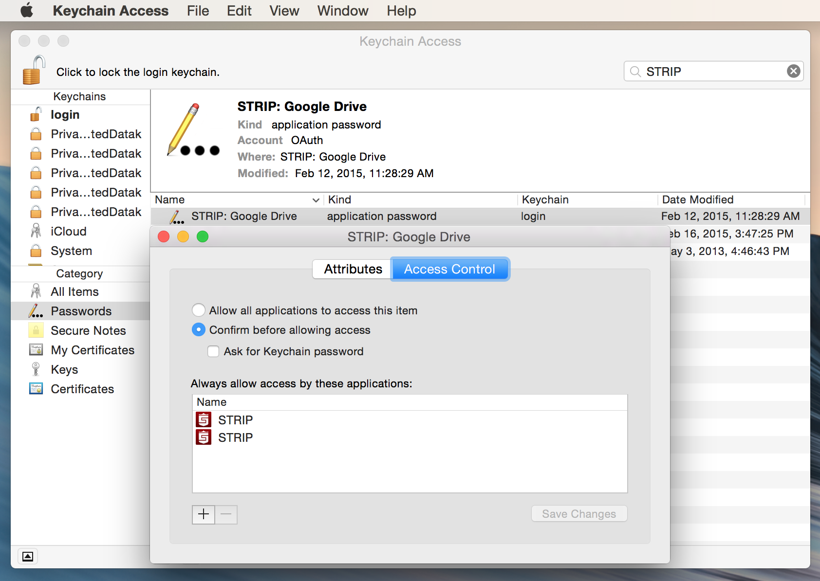This screenshot has width=820, height=581.
Task: Sort items by Keychain column
Action: click(588, 200)
